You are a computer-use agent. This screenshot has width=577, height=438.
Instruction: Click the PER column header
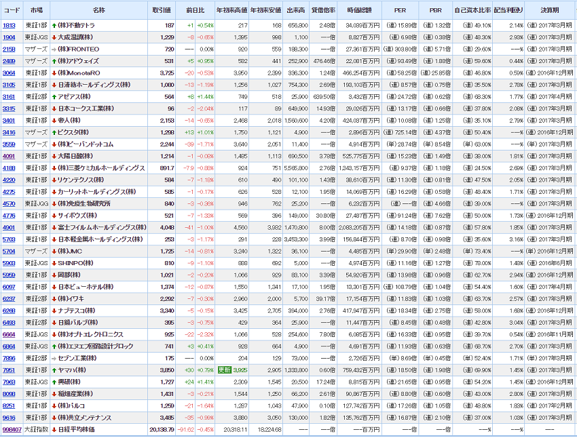(x=400, y=10)
